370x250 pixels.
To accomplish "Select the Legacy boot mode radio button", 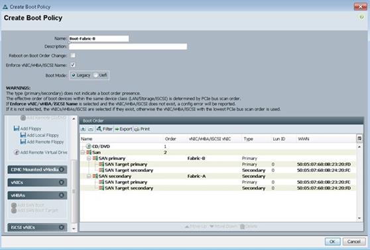I will click(x=73, y=75).
